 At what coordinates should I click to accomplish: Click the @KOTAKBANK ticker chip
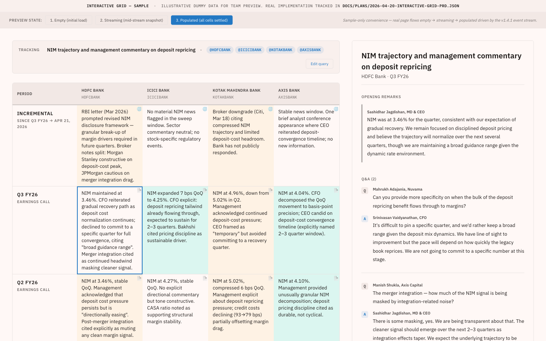(281, 50)
